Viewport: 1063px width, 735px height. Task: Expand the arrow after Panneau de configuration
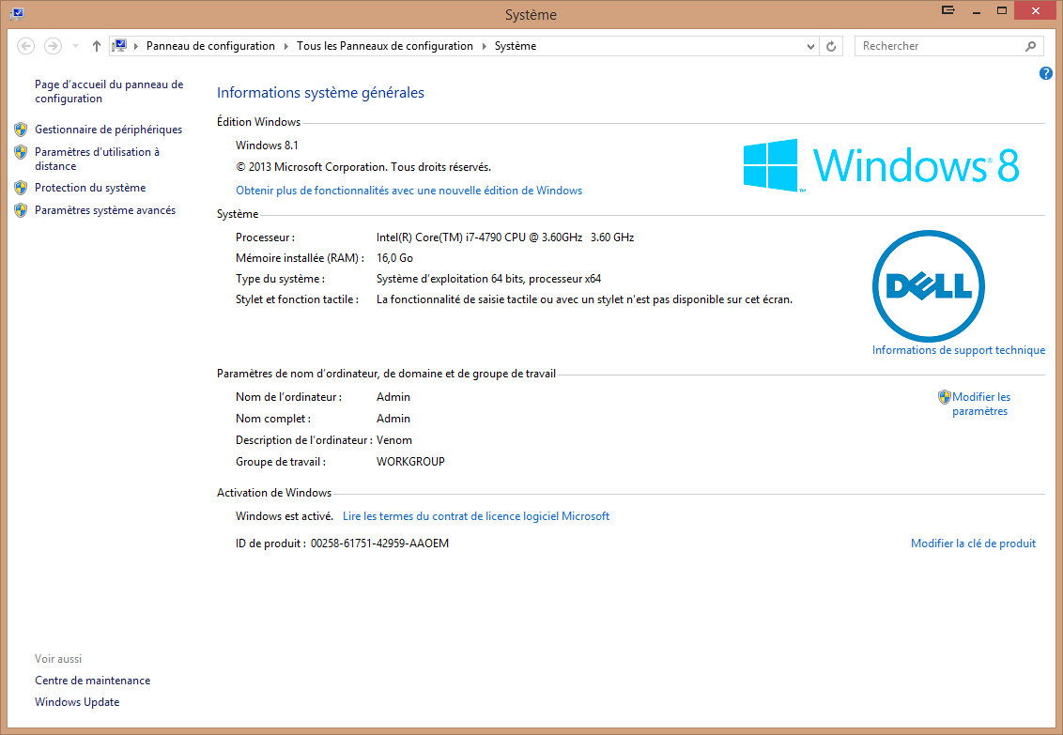286,46
